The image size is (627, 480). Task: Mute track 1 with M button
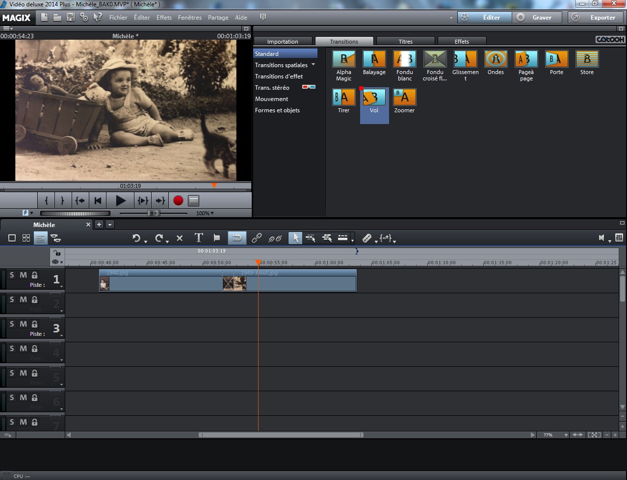[x=23, y=275]
